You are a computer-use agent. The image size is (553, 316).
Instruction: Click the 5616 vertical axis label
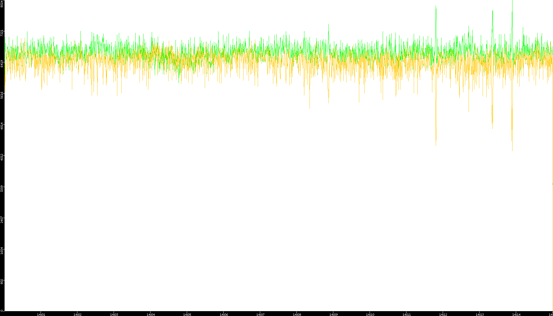pyautogui.click(x=2, y=95)
